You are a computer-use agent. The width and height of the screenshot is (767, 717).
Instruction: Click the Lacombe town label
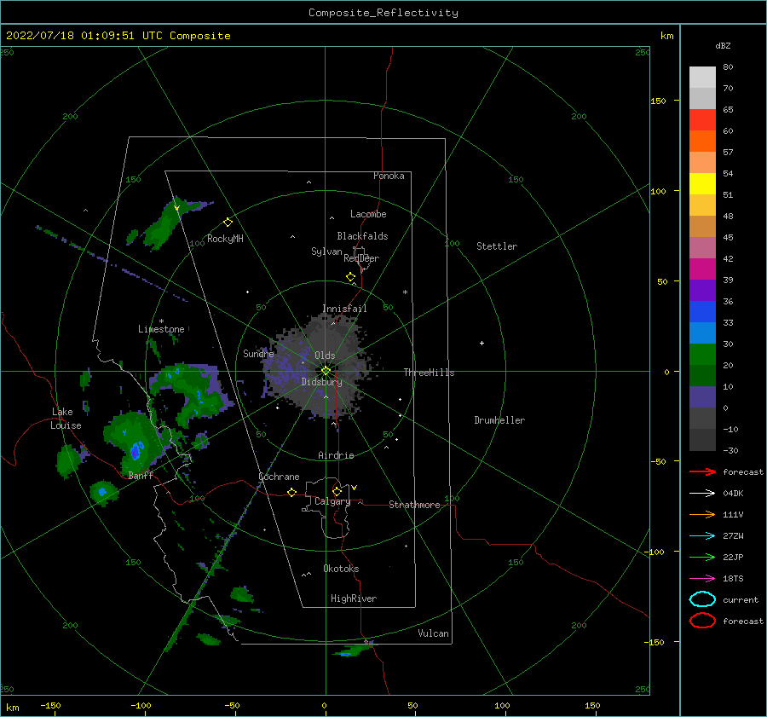[x=368, y=214]
